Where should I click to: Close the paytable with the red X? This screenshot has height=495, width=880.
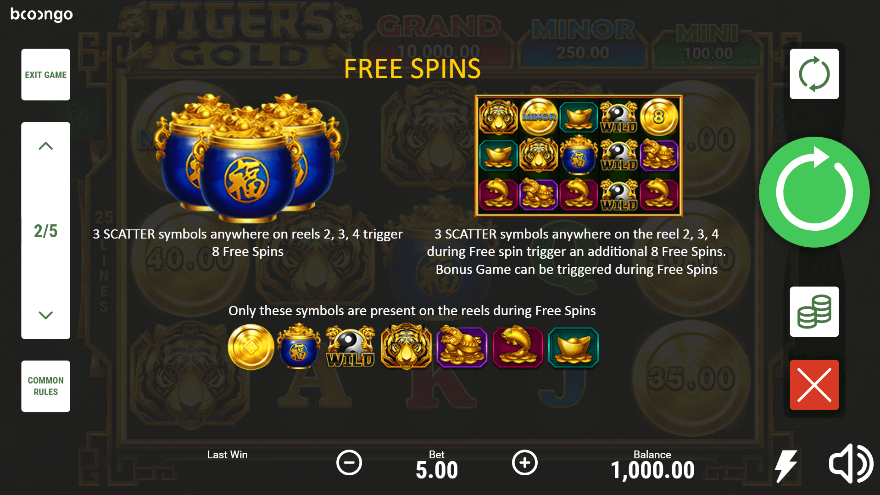point(814,384)
